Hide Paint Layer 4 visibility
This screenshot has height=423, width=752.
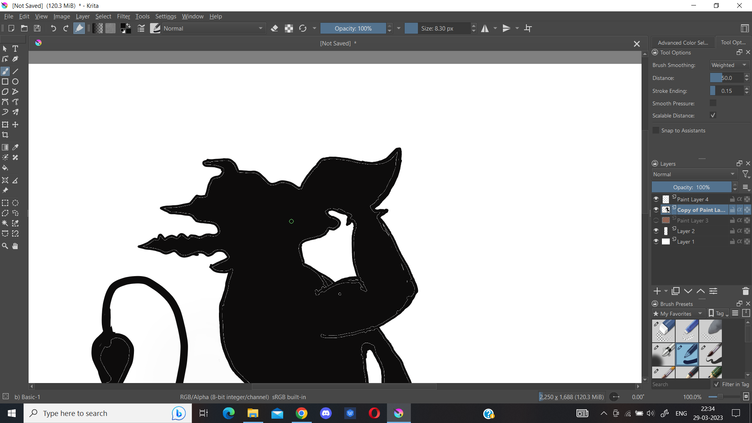[656, 199]
